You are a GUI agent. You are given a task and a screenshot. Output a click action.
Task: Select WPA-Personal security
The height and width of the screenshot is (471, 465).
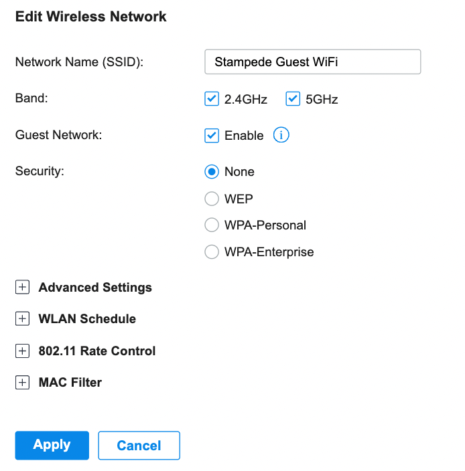[212, 225]
